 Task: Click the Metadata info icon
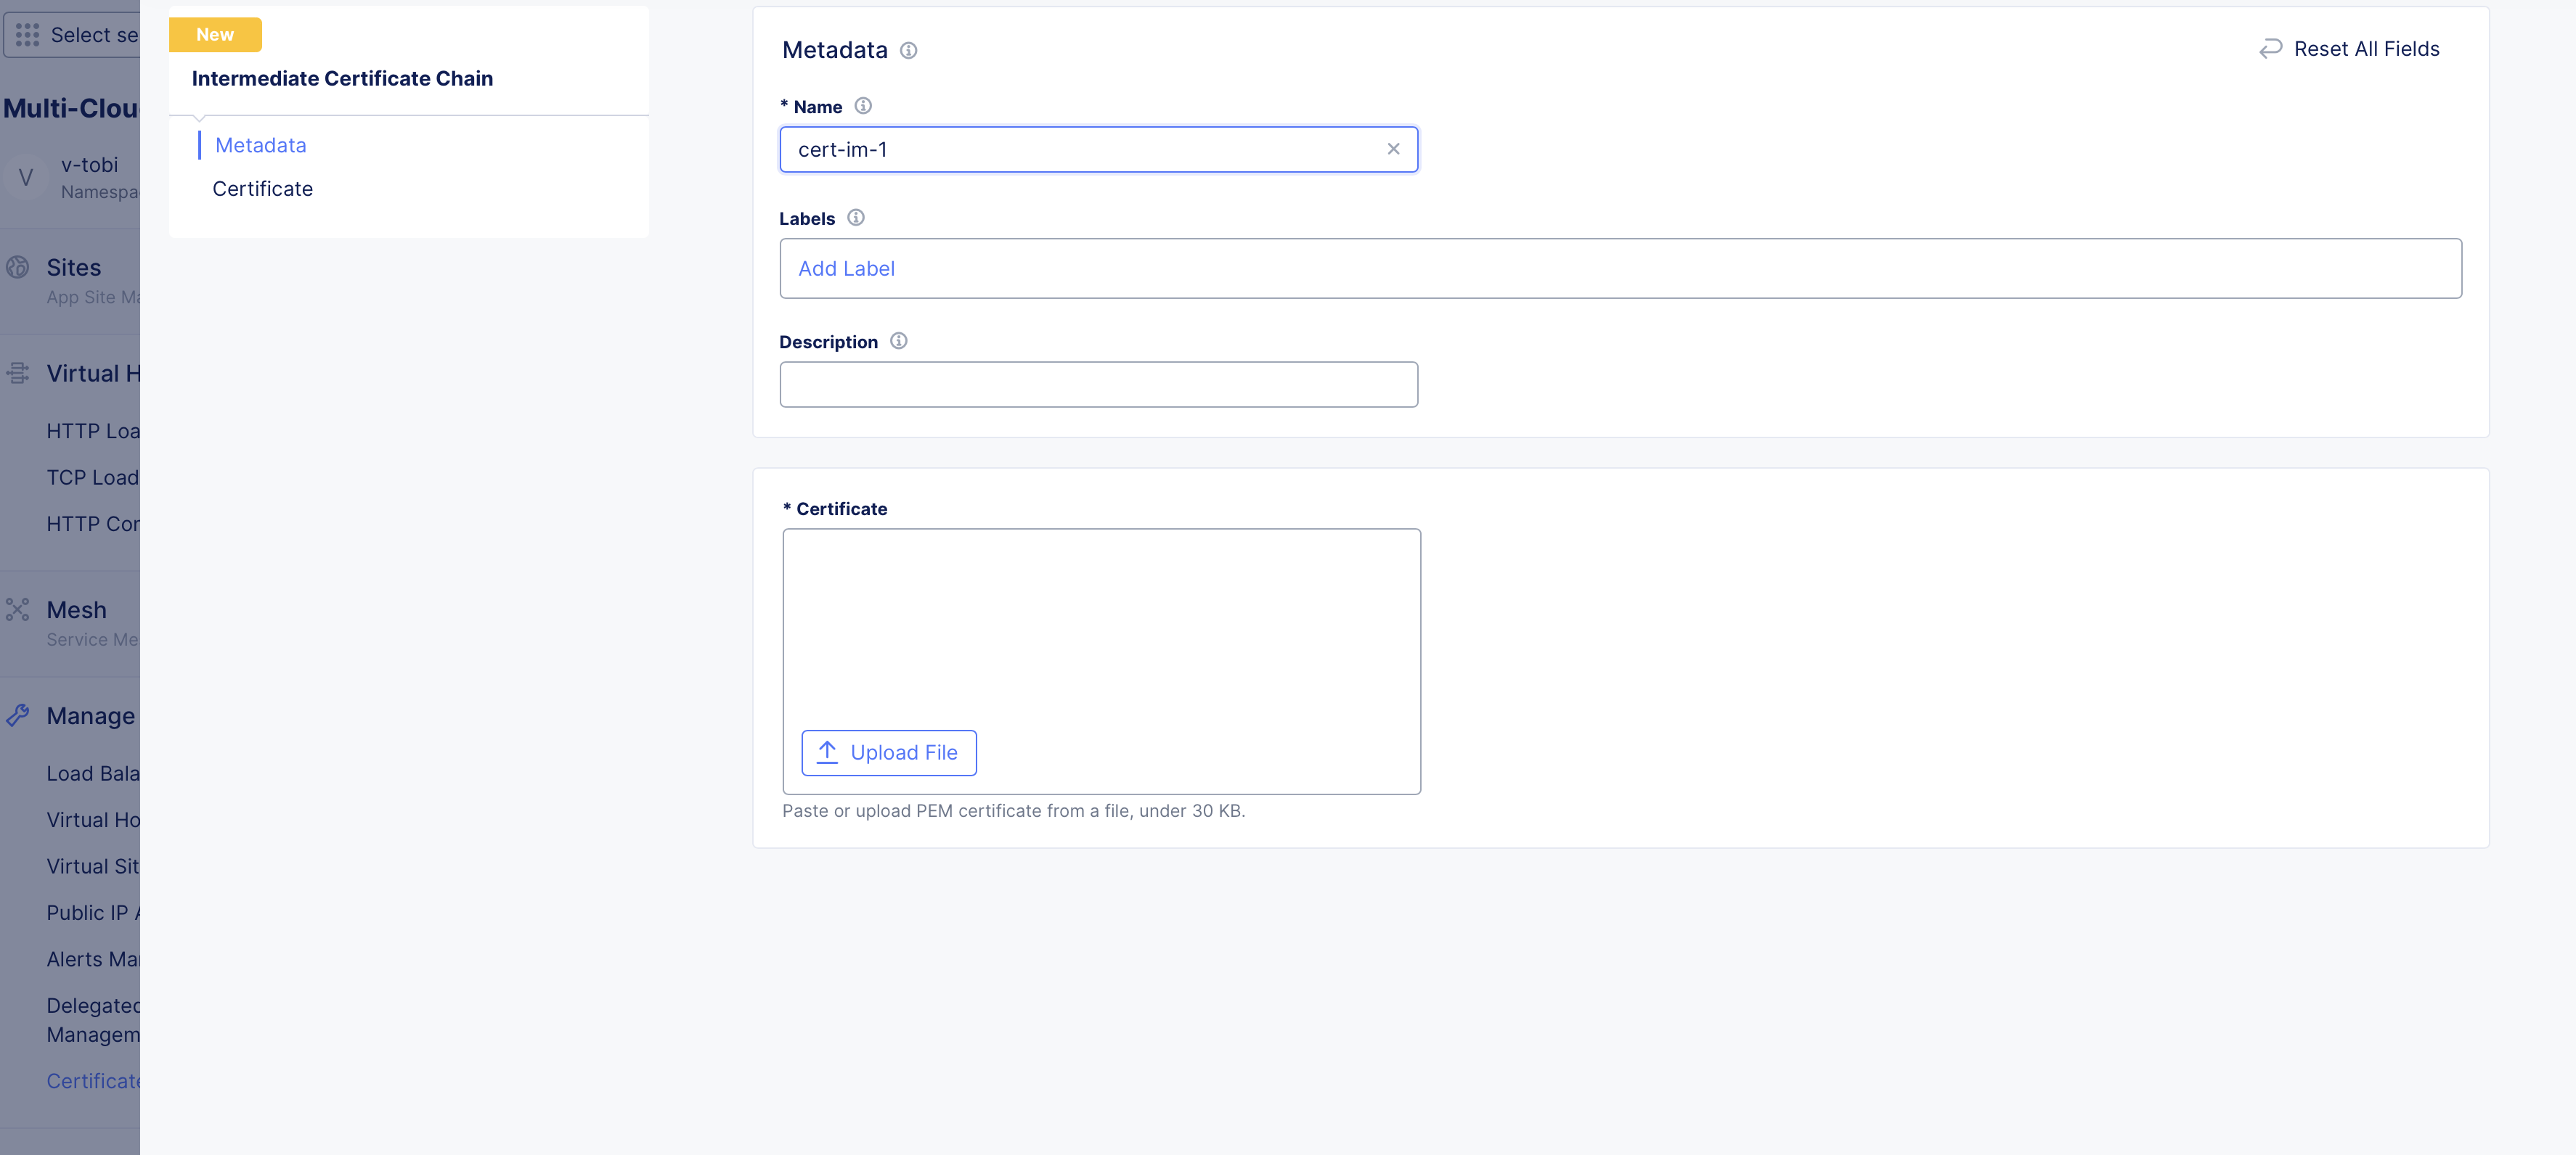coord(908,51)
